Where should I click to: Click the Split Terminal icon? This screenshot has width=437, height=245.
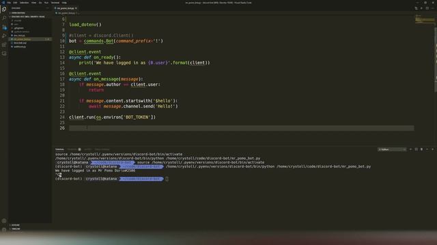(416, 150)
